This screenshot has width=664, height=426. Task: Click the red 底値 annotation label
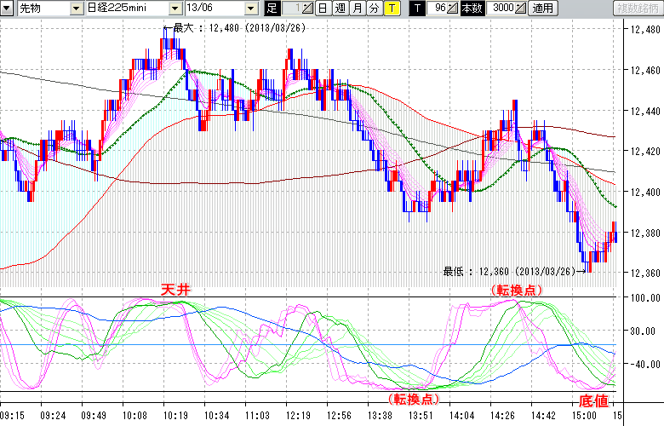(594, 400)
